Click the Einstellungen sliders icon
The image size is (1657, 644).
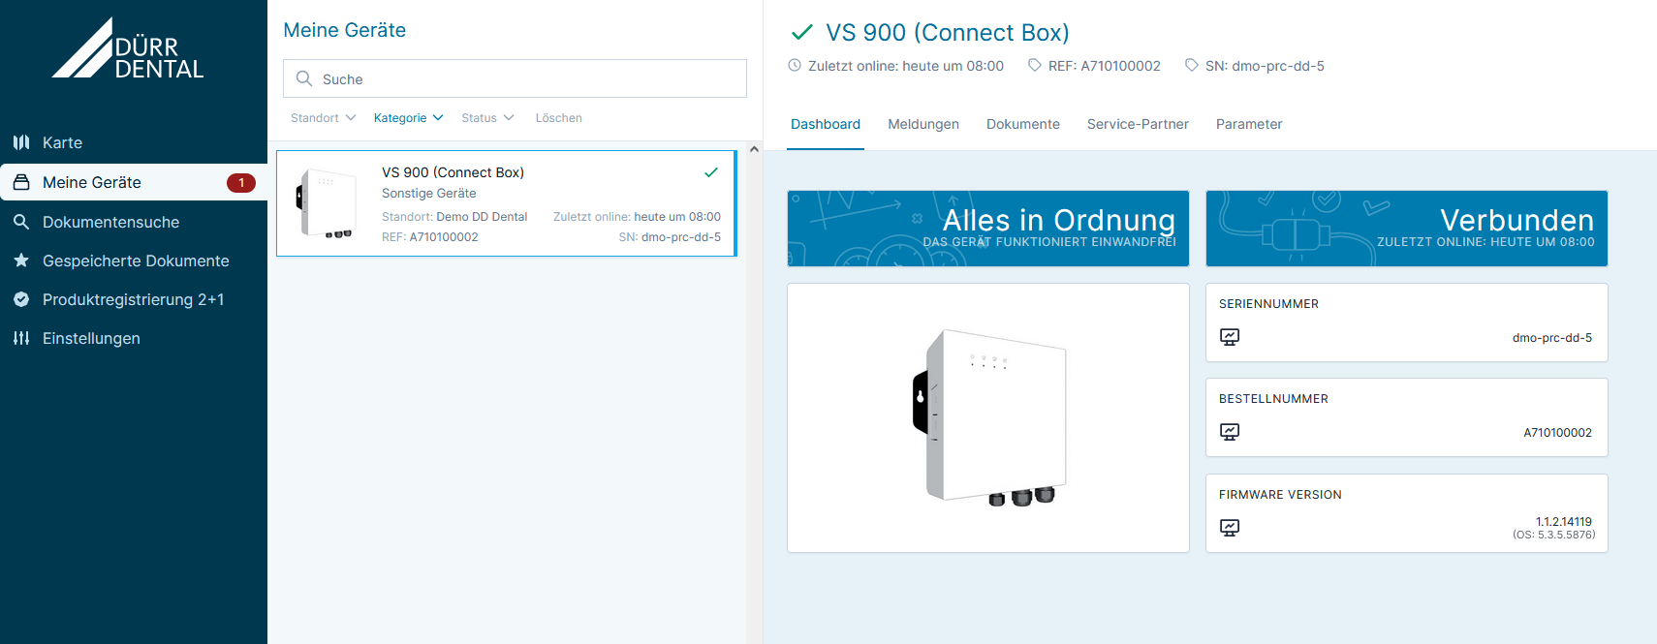tap(21, 338)
